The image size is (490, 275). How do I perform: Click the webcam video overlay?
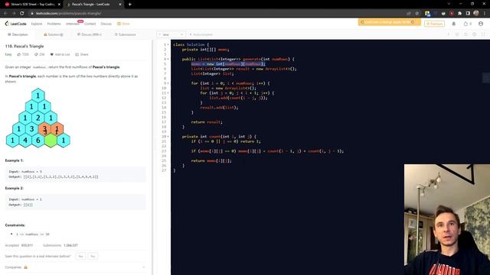coord(447,219)
